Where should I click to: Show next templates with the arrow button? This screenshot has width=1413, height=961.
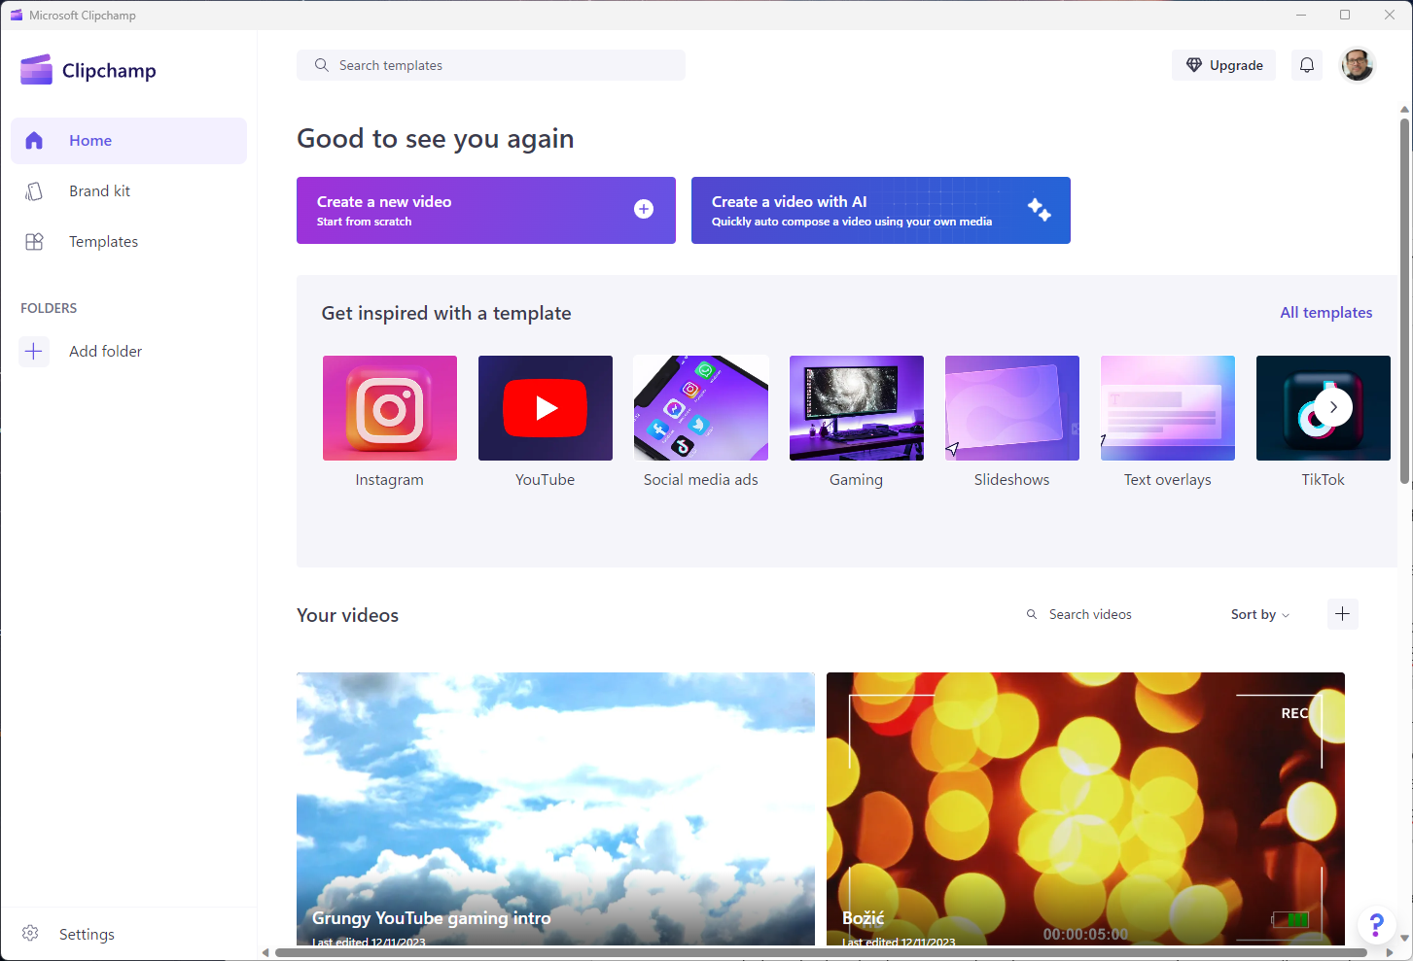[x=1334, y=407]
